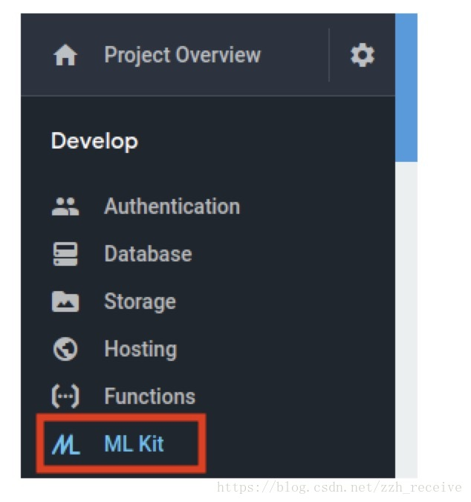Viewport: 471px width, 502px height.
Task: Click the red highlighted box around ML Kit
Action: pyautogui.click(x=121, y=443)
